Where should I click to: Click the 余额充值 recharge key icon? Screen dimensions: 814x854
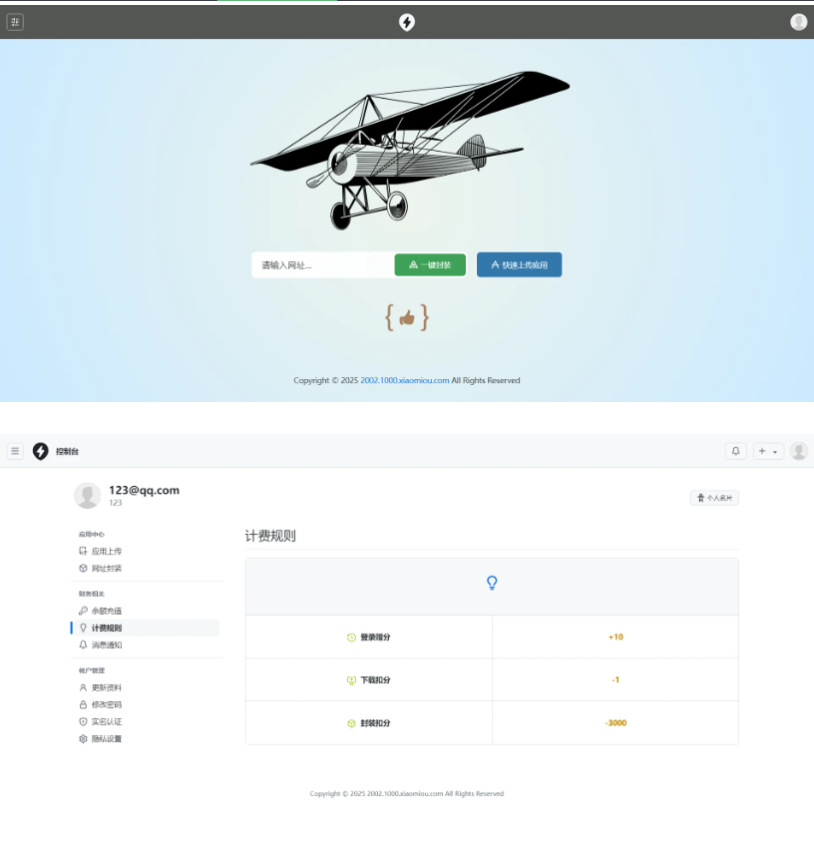[x=82, y=610]
